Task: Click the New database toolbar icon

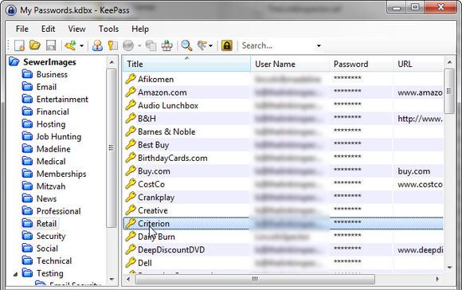Action: point(19,45)
